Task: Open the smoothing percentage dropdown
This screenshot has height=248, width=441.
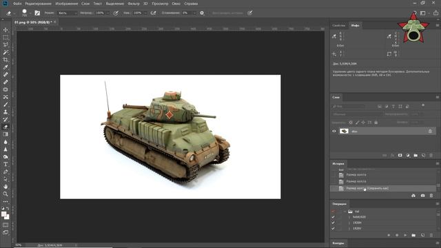Action: pyautogui.click(x=194, y=13)
